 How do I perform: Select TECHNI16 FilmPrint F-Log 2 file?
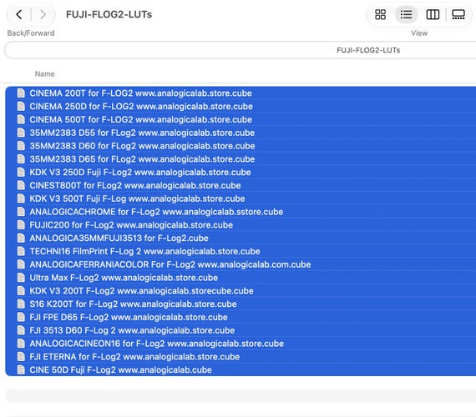pos(241,251)
